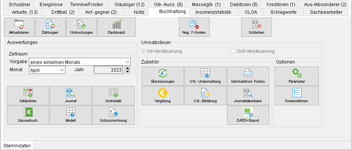Switch to Debitoren (5) tab
352x150 pixels.
pyautogui.click(x=242, y=4)
